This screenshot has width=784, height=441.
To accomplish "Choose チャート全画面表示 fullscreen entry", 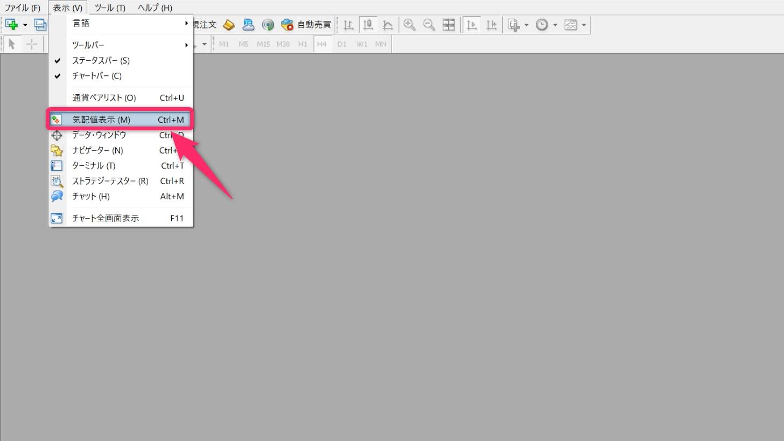I will point(106,219).
